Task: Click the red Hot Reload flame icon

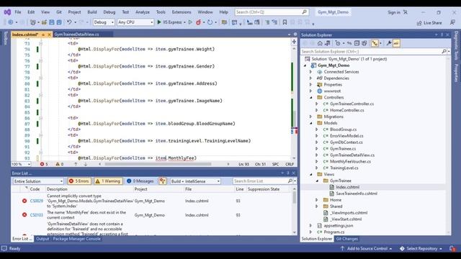Action: coord(199,22)
